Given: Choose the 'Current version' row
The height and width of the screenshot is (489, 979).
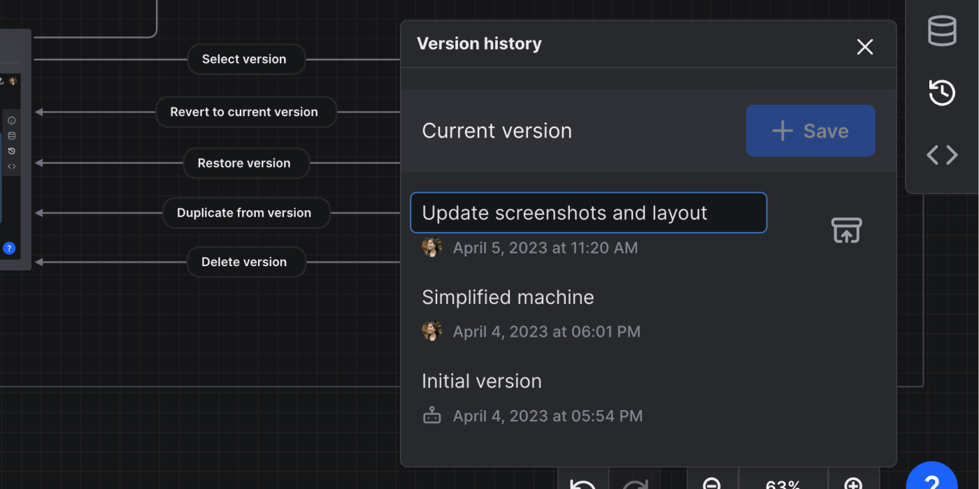Looking at the screenshot, I should coord(497,131).
